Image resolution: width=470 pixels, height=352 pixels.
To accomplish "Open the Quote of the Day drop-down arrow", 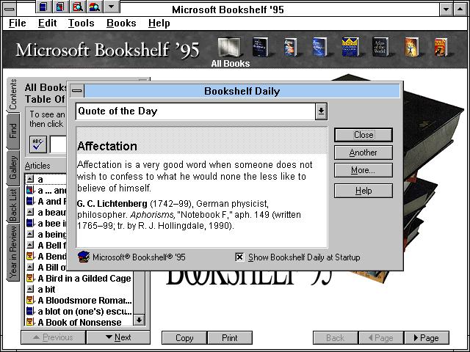I will (x=321, y=111).
